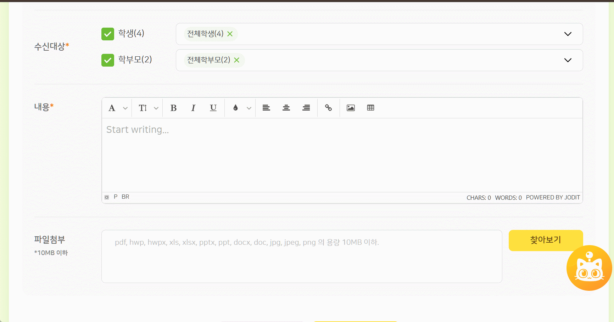Viewport: 614px width, 322px height.
Task: Apply italic formatting in the editor toolbar
Action: point(193,108)
